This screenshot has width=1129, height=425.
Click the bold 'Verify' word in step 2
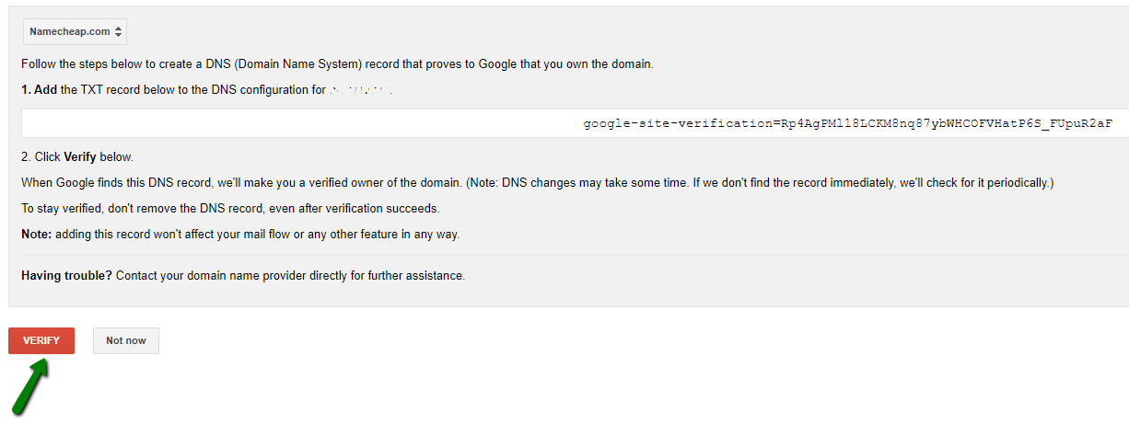tap(80, 157)
